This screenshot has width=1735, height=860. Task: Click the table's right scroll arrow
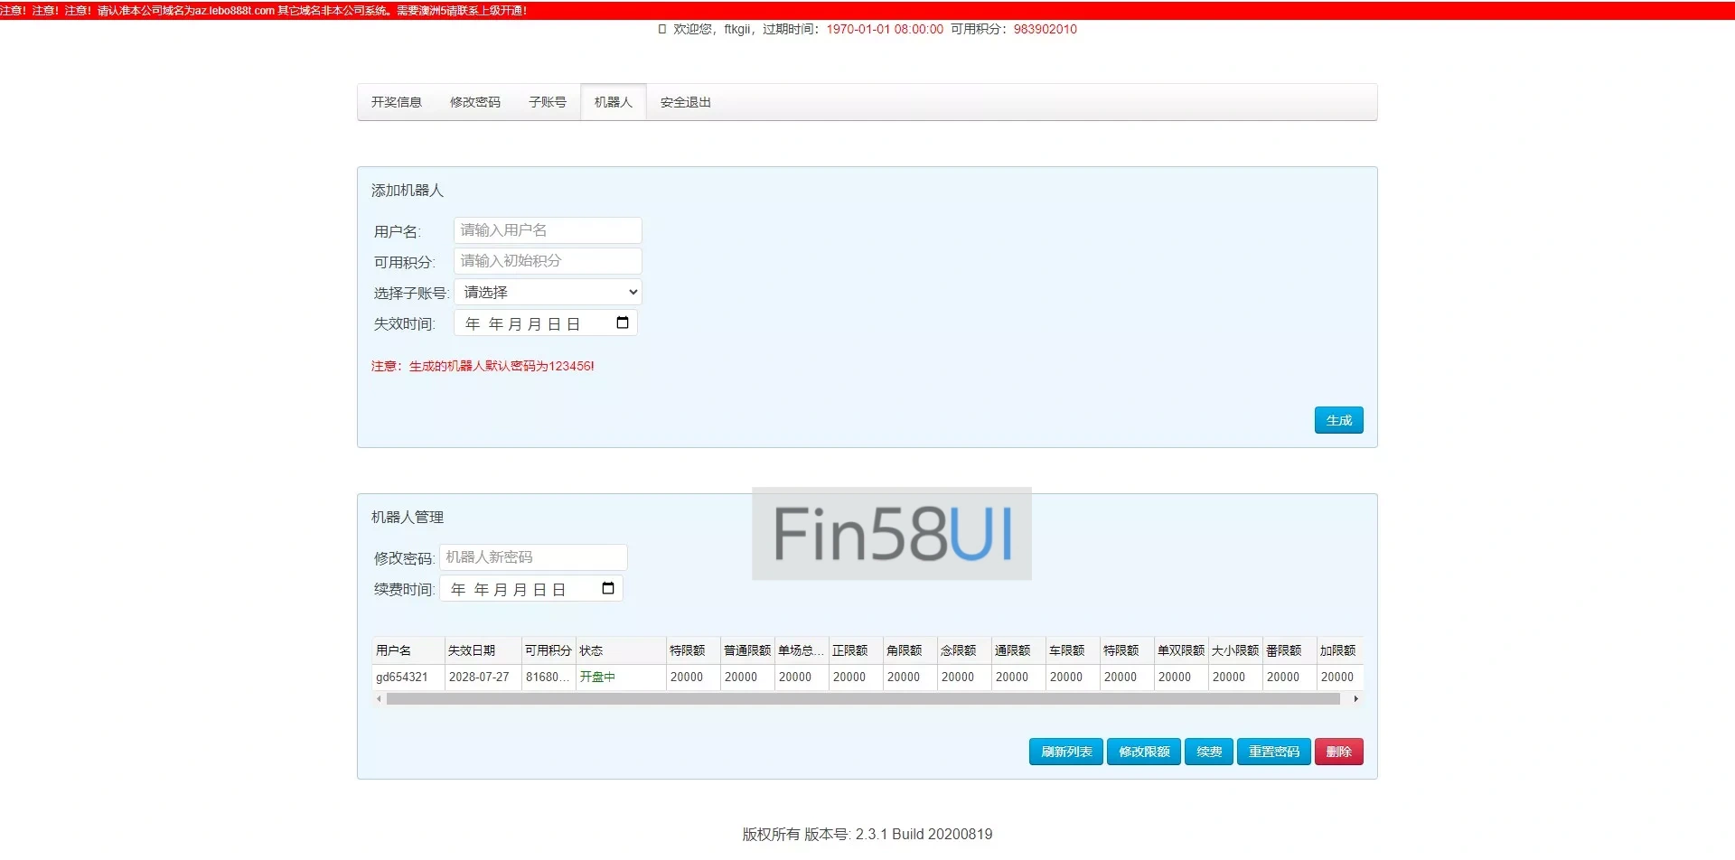tap(1355, 699)
